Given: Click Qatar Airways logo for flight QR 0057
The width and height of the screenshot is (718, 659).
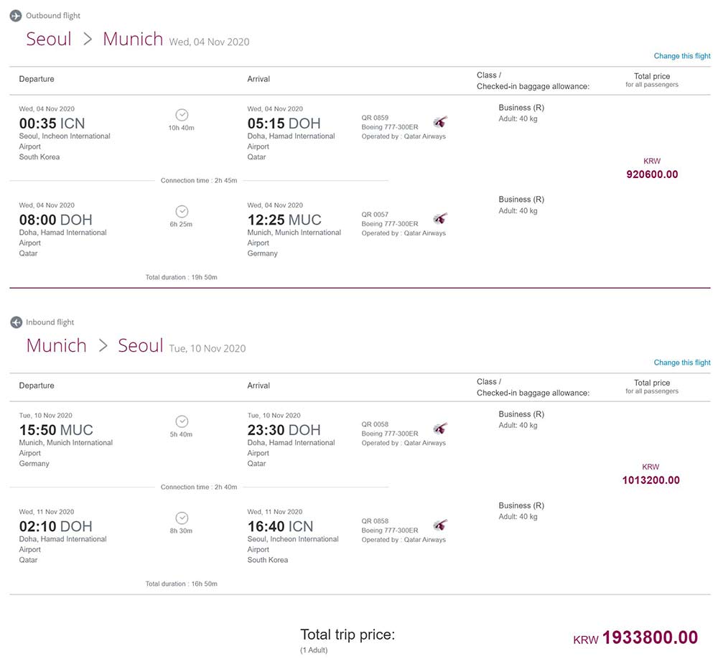Looking at the screenshot, I should [440, 218].
